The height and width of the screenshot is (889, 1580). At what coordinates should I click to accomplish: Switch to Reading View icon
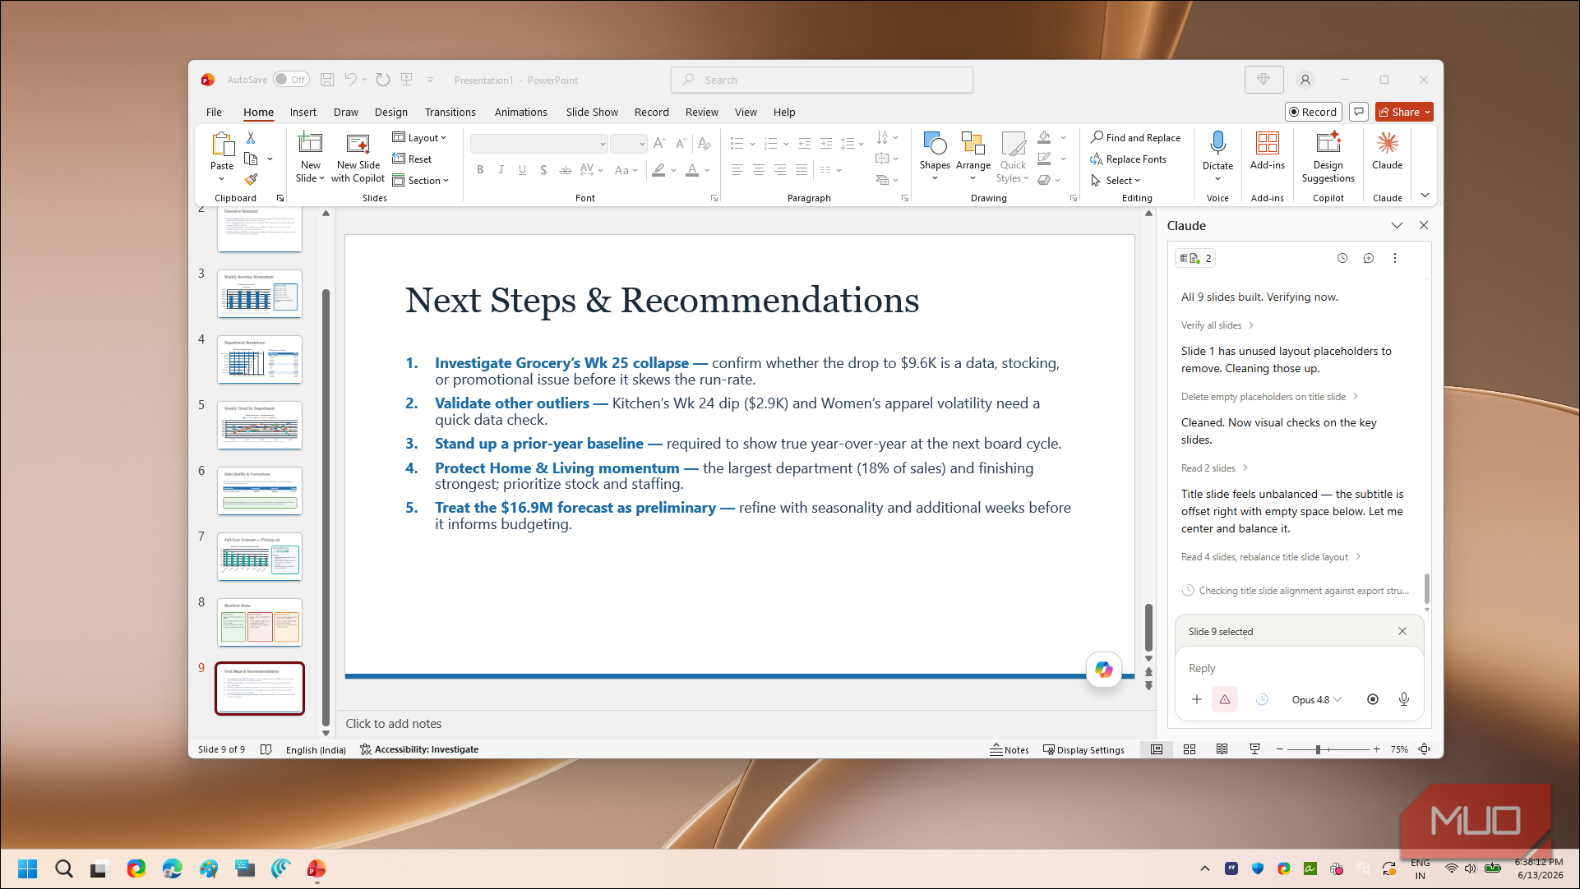1222,749
